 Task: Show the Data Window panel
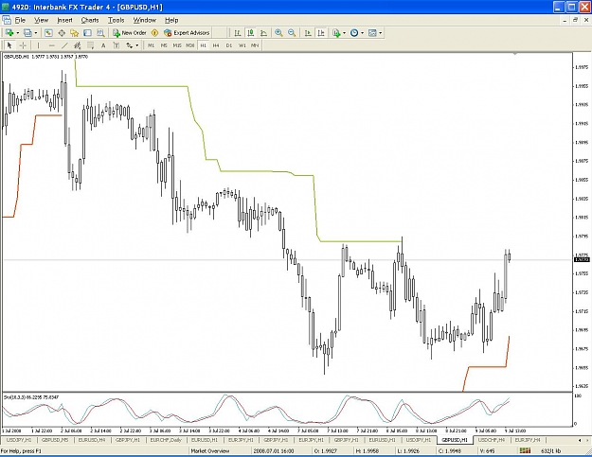[62, 33]
